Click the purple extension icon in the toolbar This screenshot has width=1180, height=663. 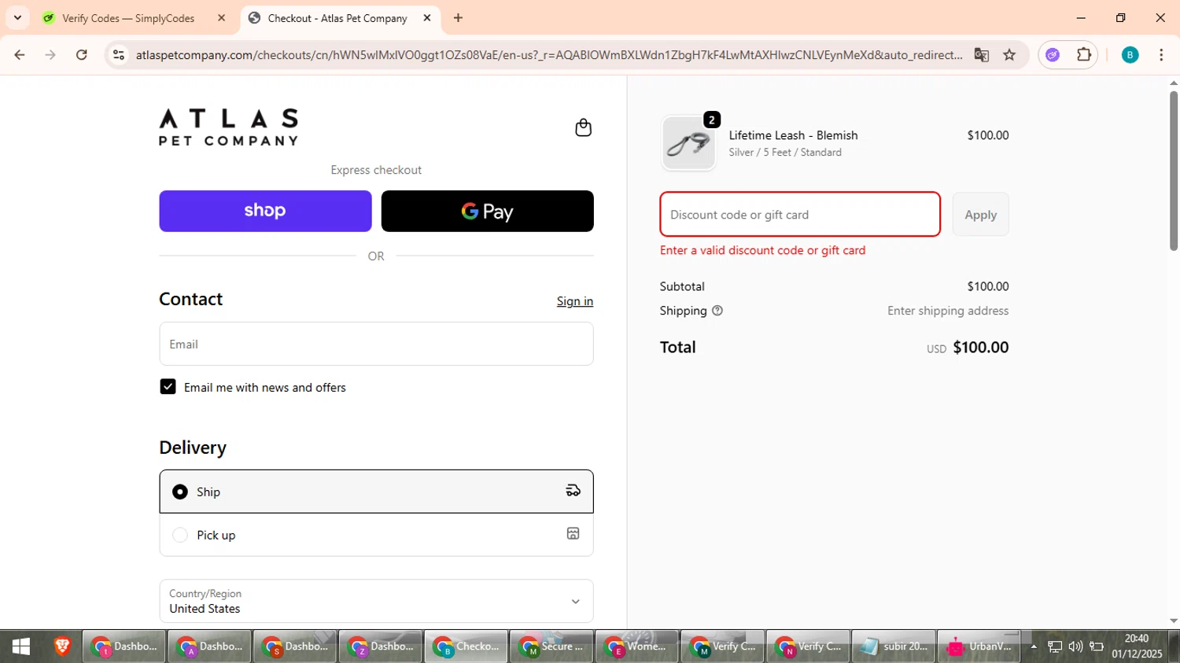(1053, 54)
